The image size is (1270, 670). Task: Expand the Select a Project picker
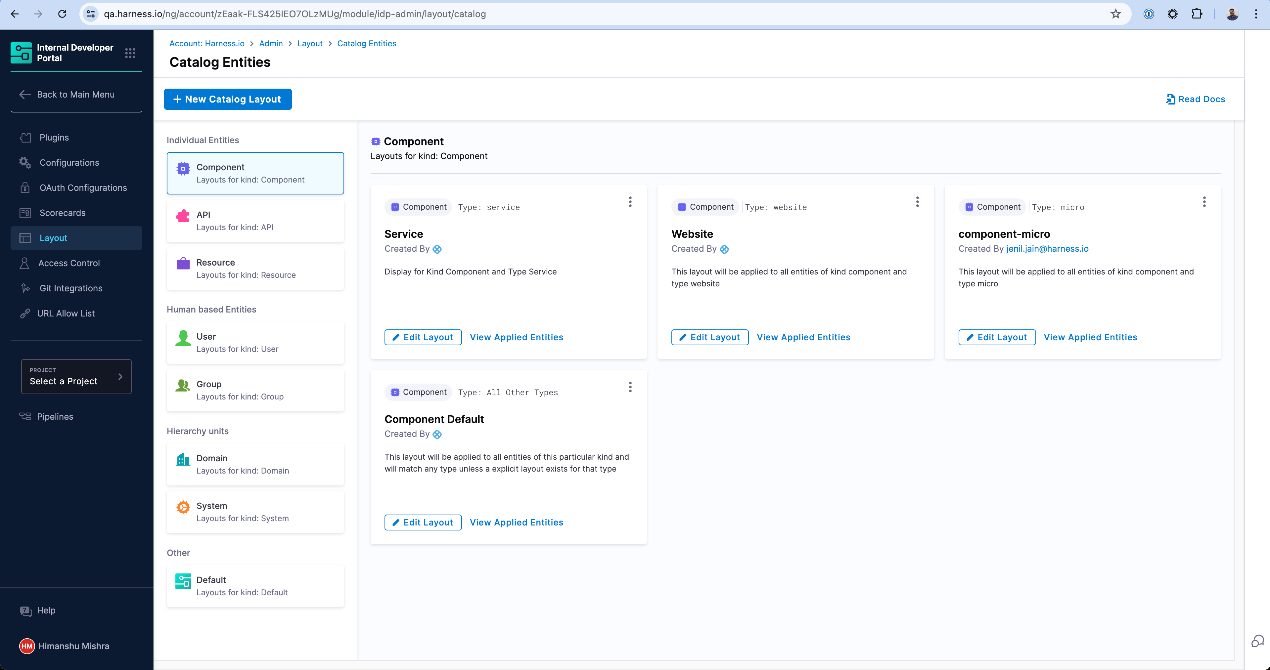(76, 376)
